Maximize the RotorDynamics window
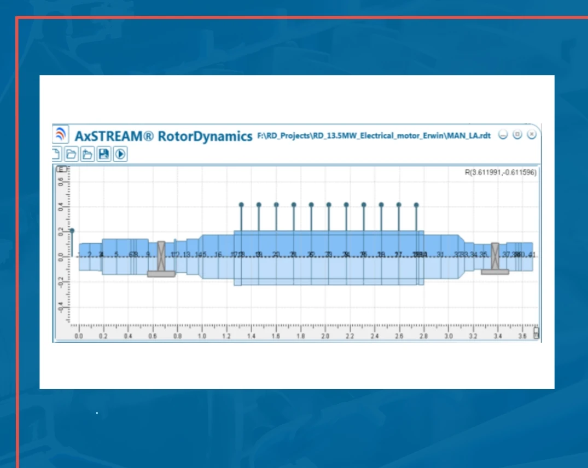 point(517,134)
